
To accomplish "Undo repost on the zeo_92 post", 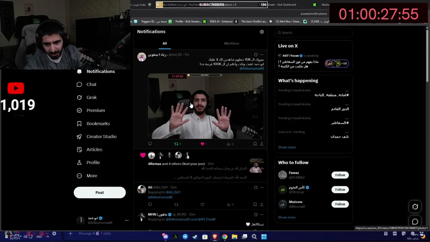I will 177,144.
